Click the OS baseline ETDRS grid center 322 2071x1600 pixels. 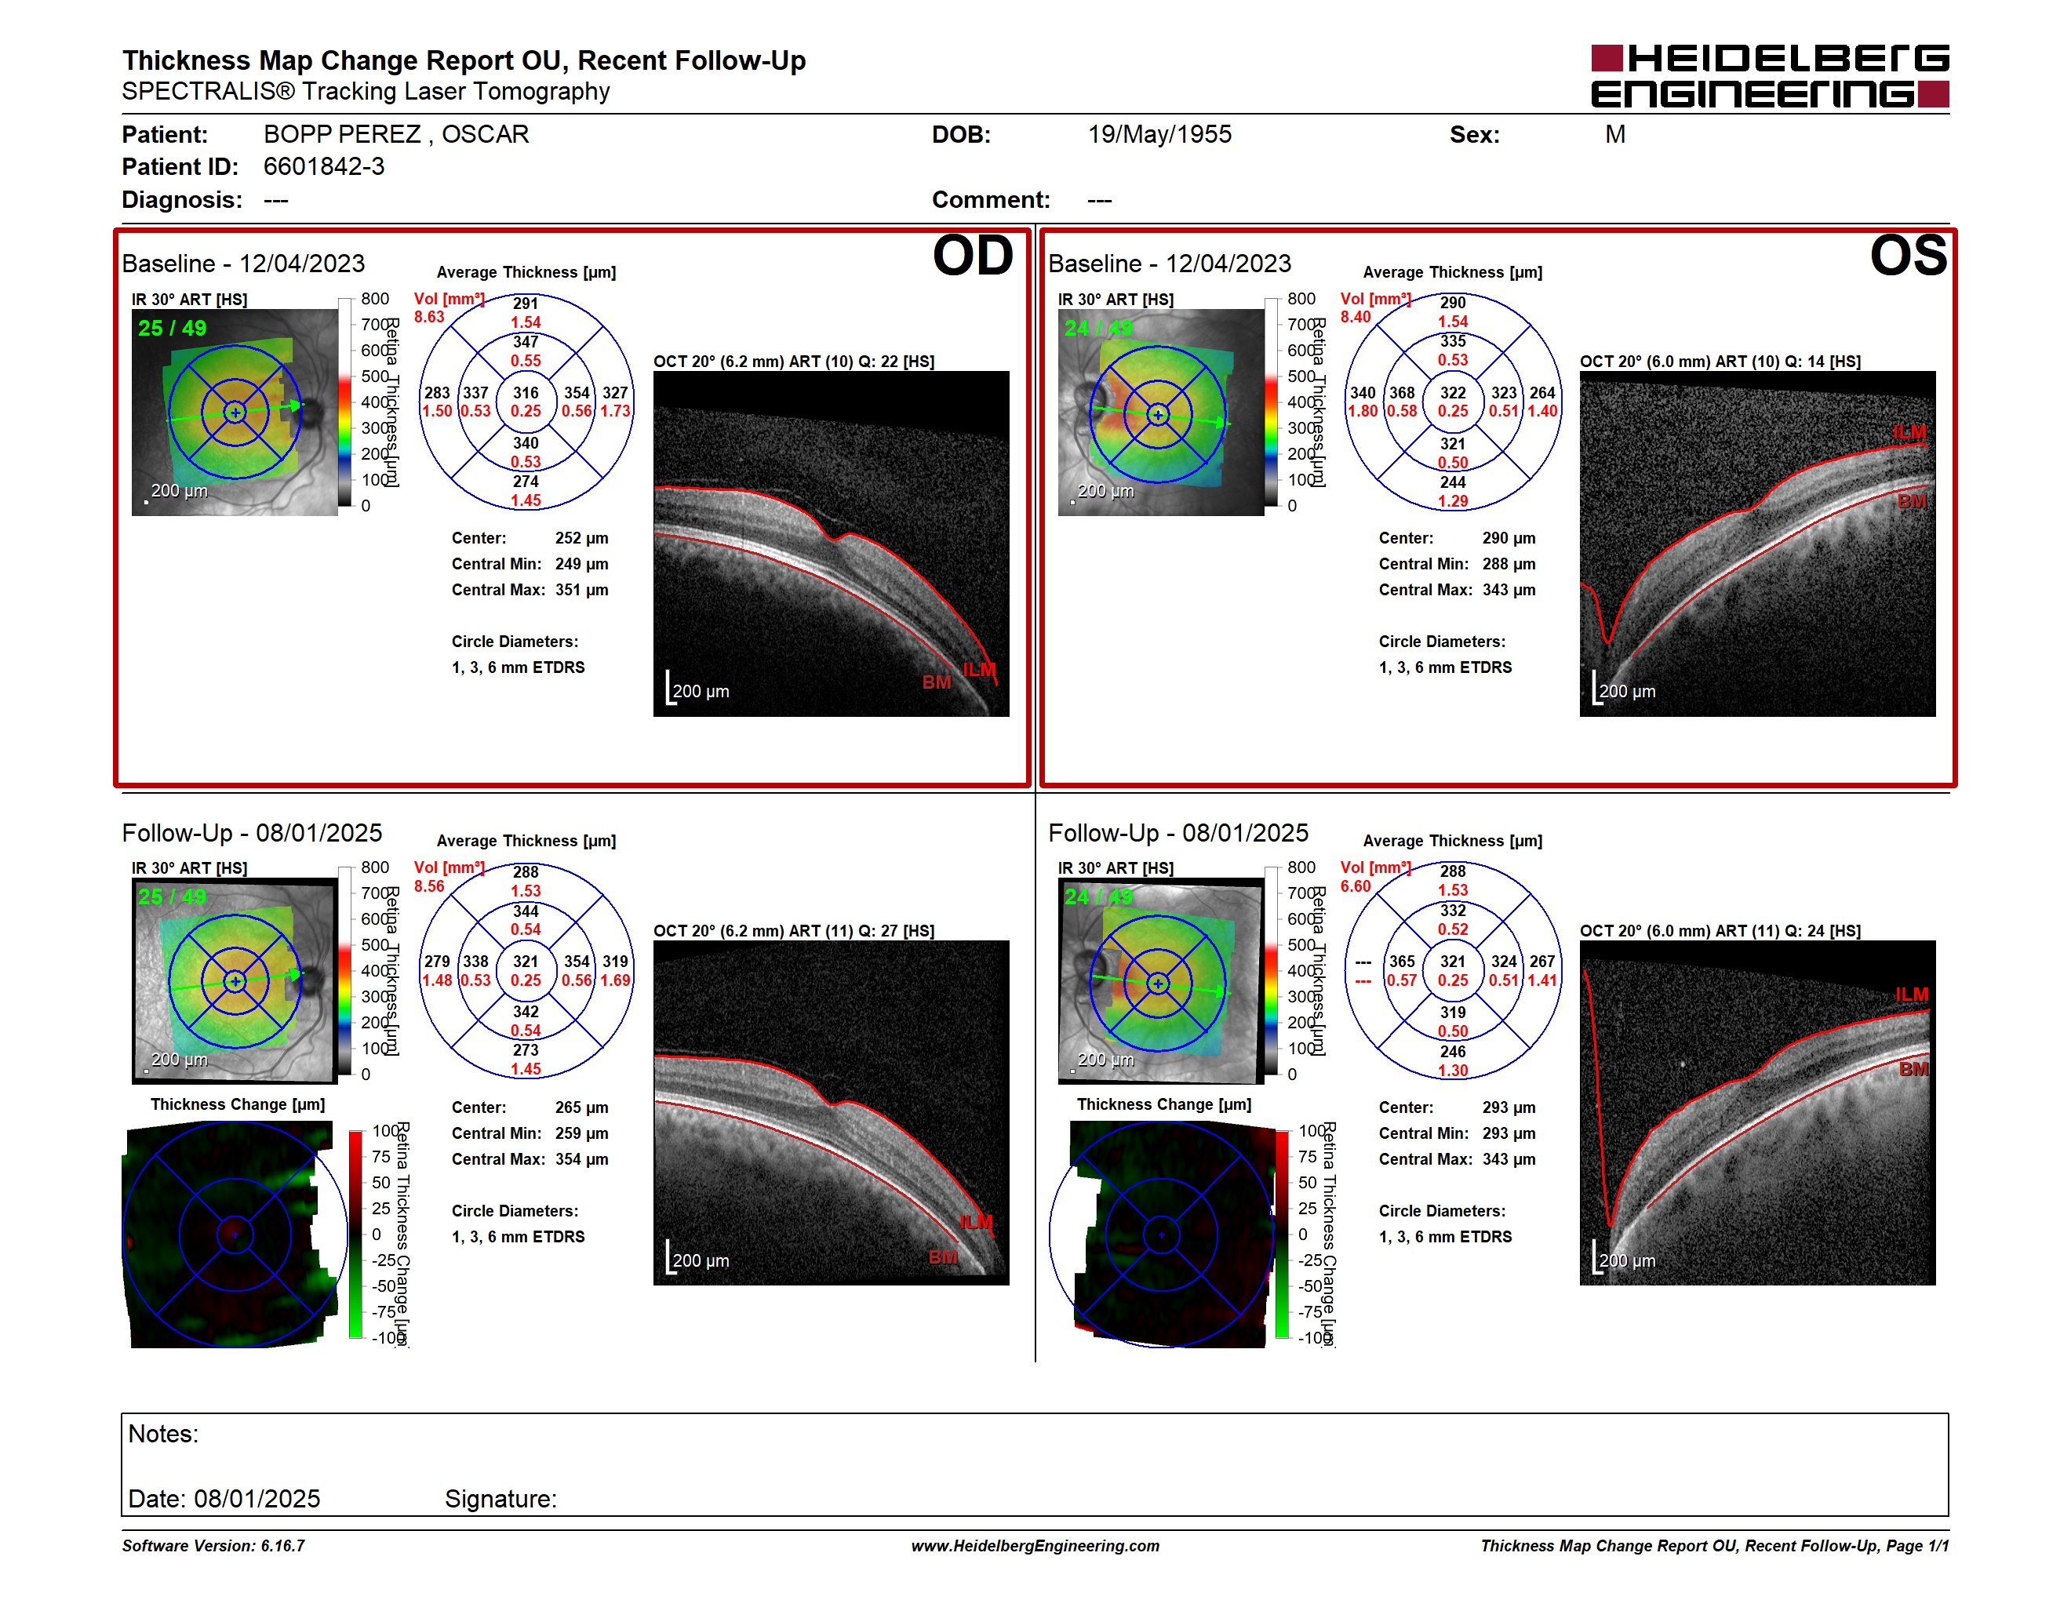click(x=1453, y=392)
